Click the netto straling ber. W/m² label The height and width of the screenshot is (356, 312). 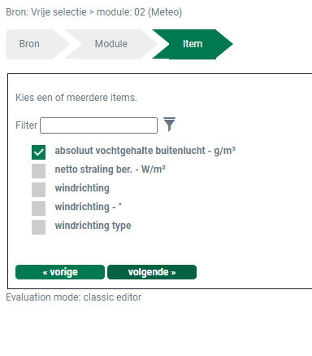point(110,169)
